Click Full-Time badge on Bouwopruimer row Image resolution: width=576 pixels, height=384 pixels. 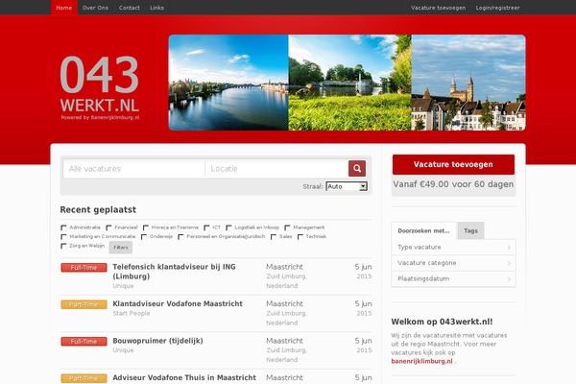pos(84,342)
